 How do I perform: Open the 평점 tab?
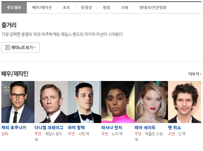[x=106, y=7]
